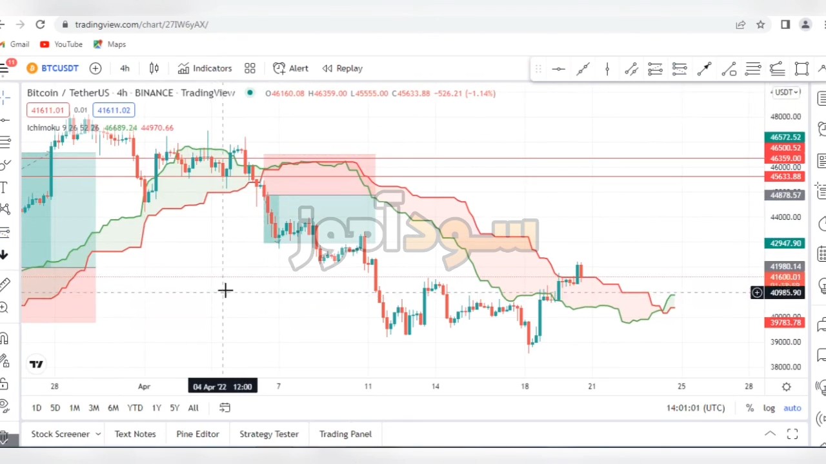
Task: Open the 4h time interval selector
Action: 125,68
